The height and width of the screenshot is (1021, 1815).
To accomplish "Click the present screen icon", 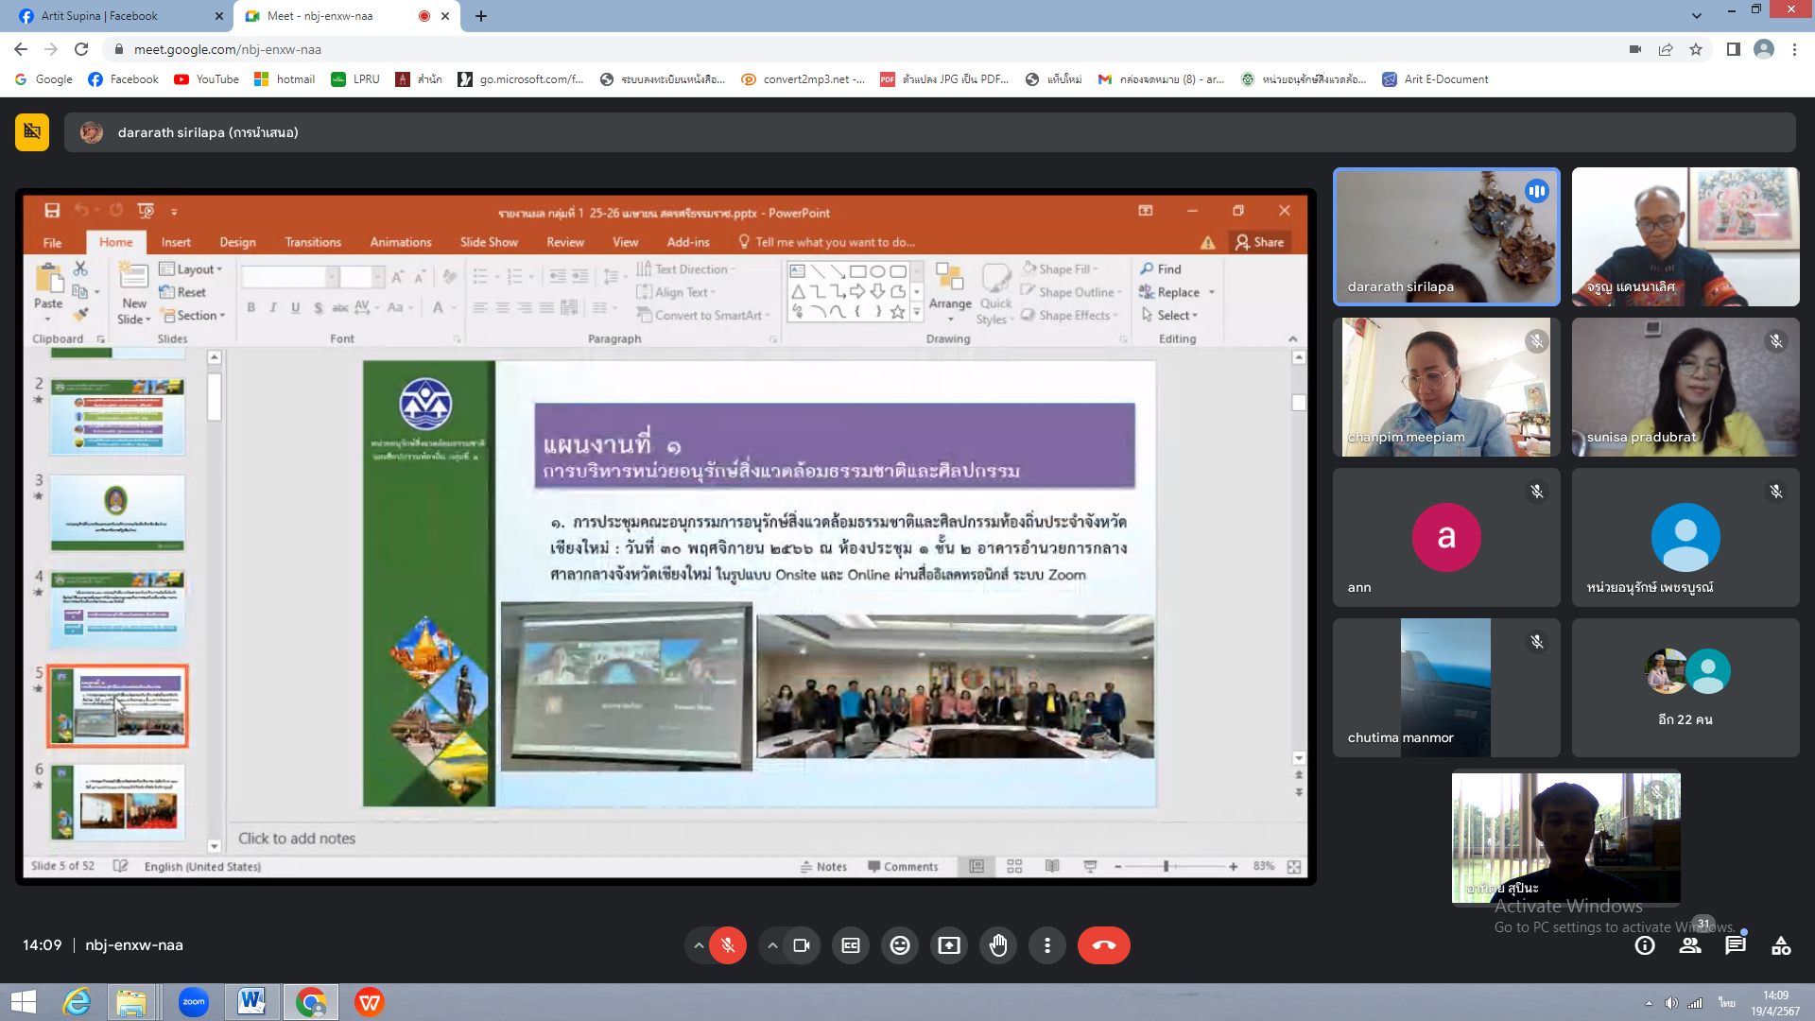I will pos(949,945).
